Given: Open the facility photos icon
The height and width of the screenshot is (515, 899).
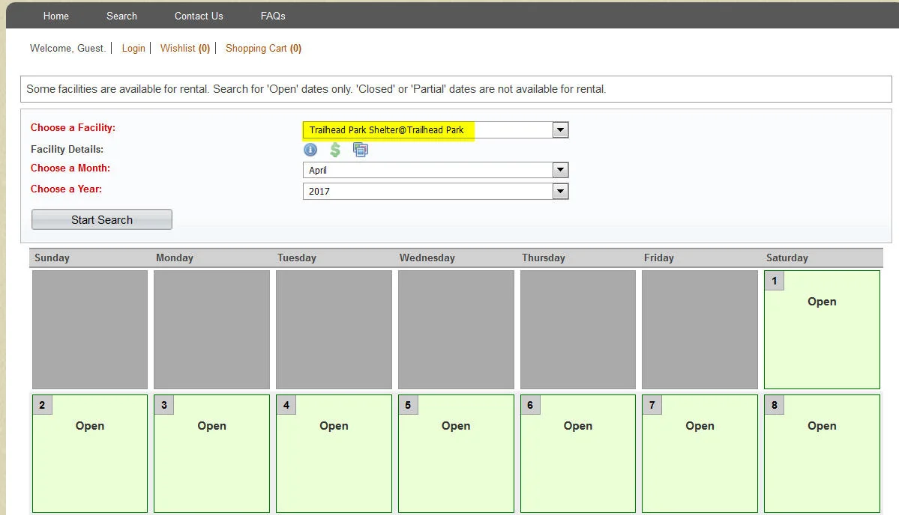Looking at the screenshot, I should 361,150.
